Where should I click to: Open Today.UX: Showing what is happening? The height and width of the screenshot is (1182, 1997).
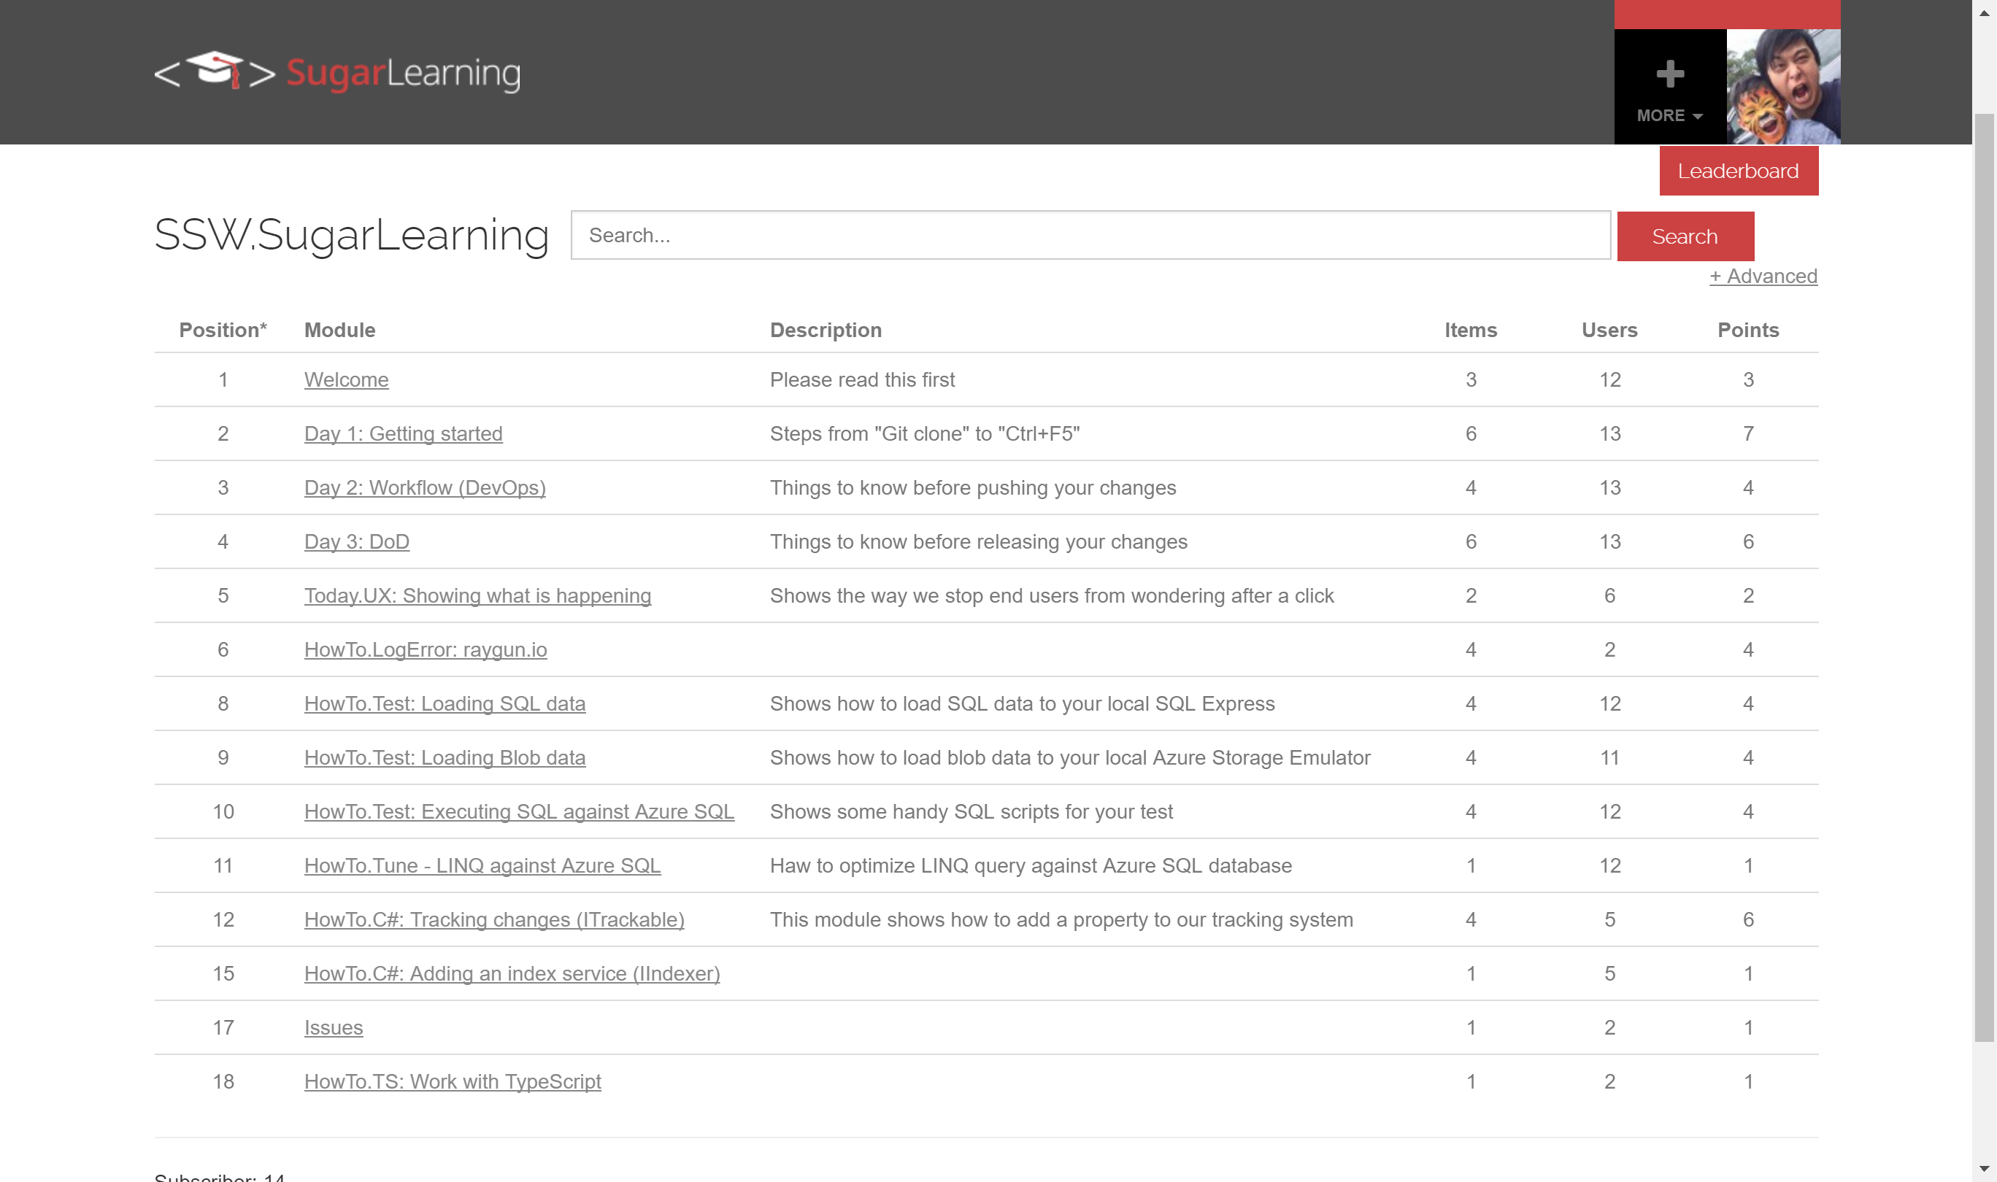pos(477,597)
